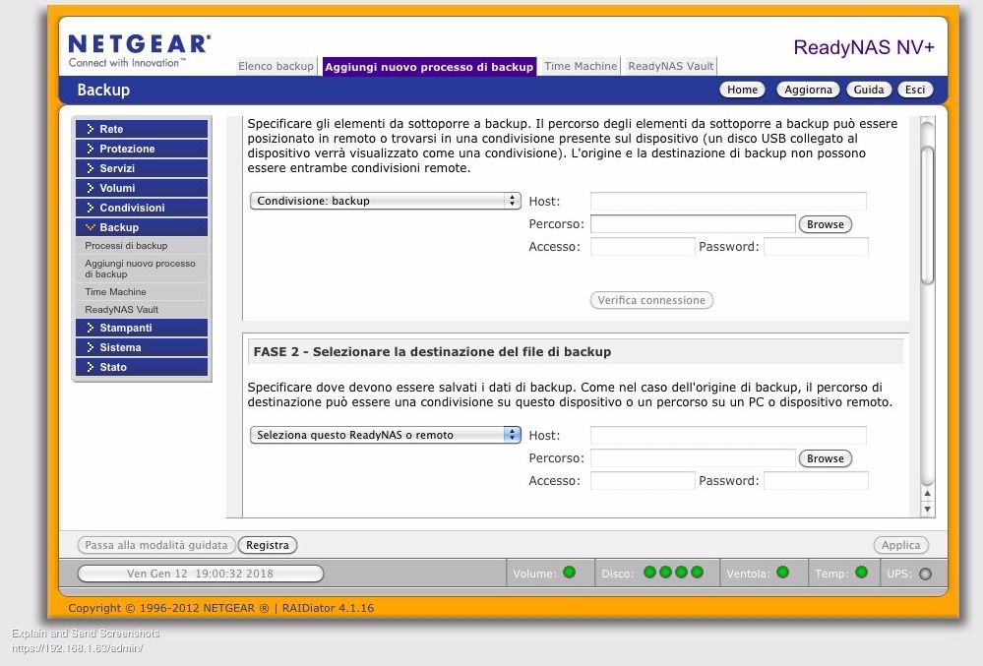This screenshot has height=666, width=983.
Task: Click the Volume status green indicator
Action: coord(570,572)
